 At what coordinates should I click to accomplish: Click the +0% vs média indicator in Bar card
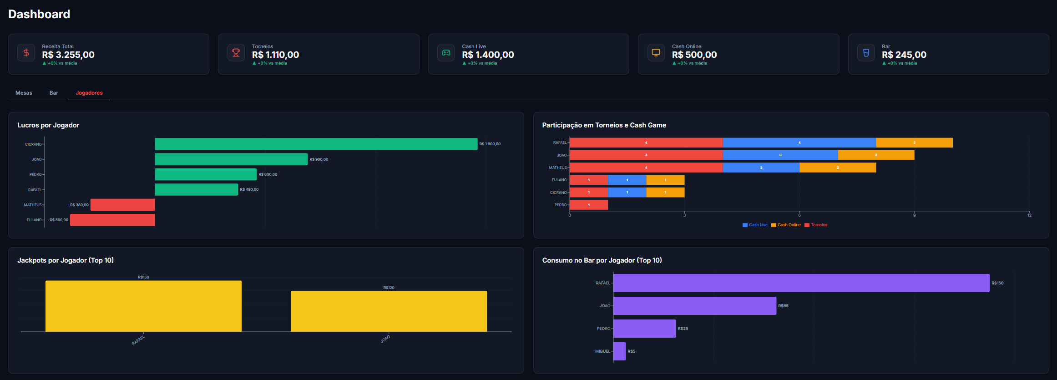tap(900, 63)
